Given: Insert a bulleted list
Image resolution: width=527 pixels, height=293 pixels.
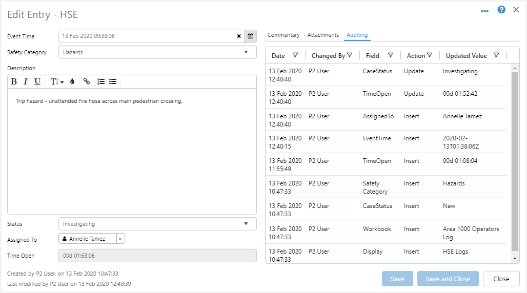Looking at the screenshot, I should tap(113, 81).
